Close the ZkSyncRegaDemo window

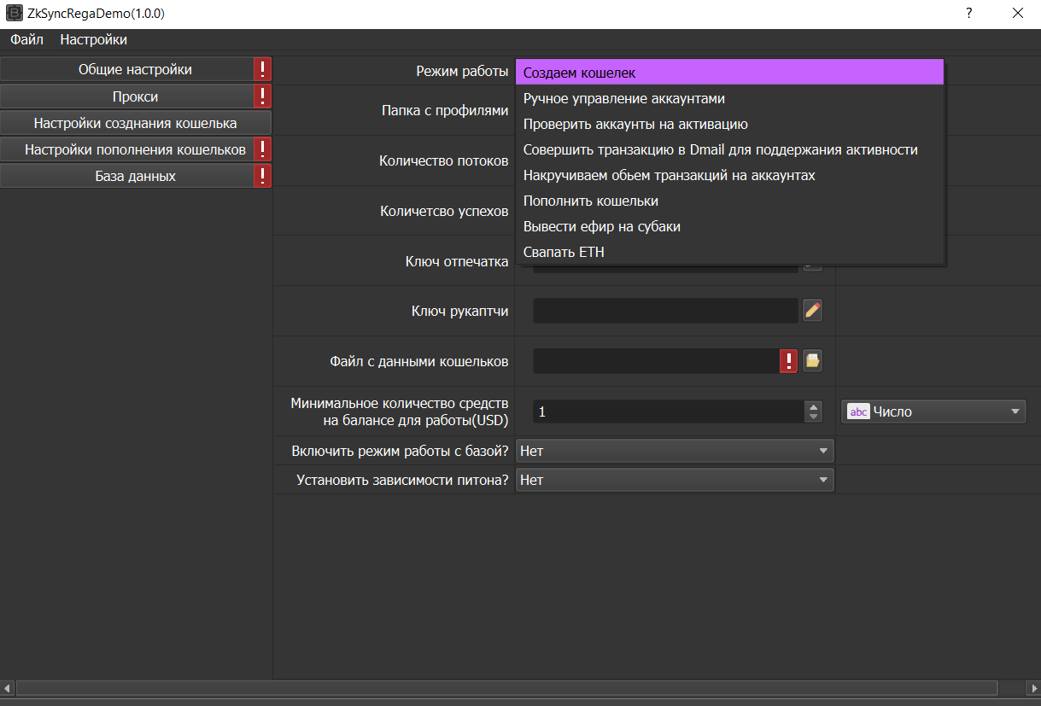[1017, 13]
